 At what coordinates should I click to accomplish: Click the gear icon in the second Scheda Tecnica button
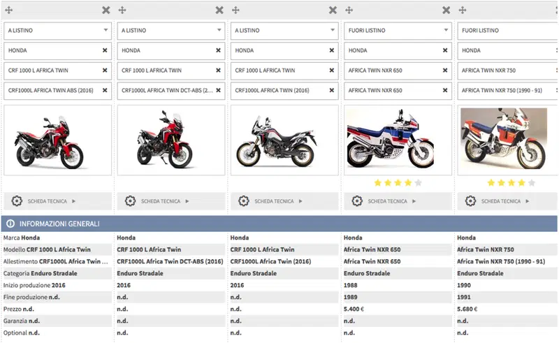130,201
